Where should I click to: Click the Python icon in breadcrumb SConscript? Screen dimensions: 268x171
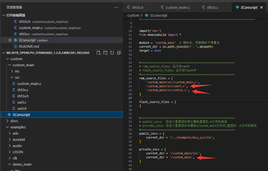[x=147, y=15]
